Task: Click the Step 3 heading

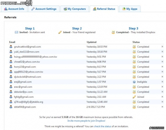Action: pyautogui.click(x=133, y=28)
